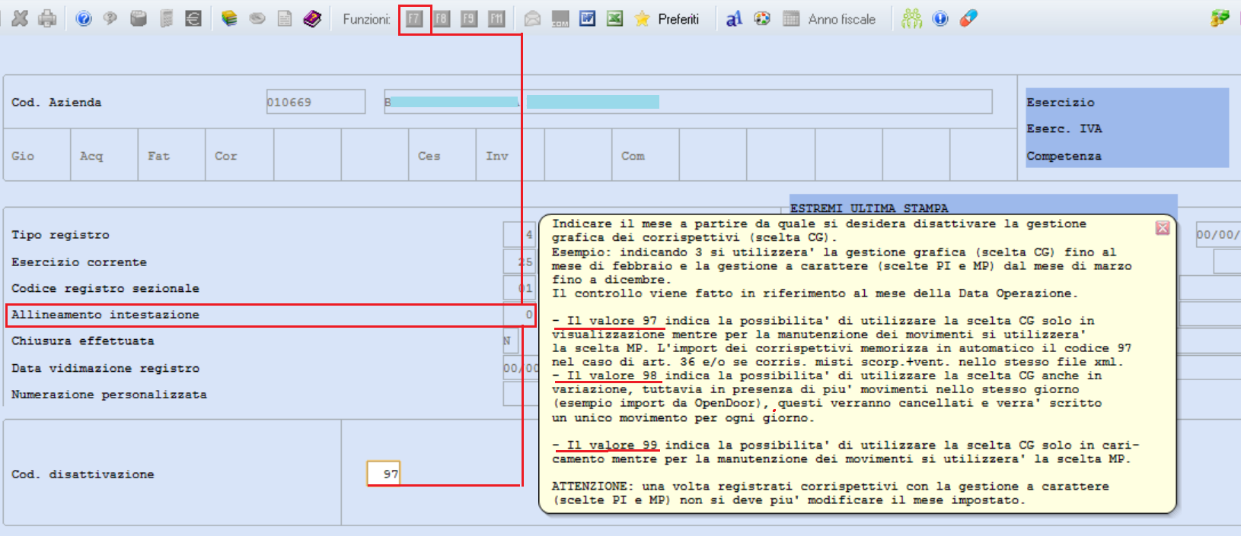Click the Word export icon
This screenshot has height=536, width=1241.
click(x=588, y=18)
